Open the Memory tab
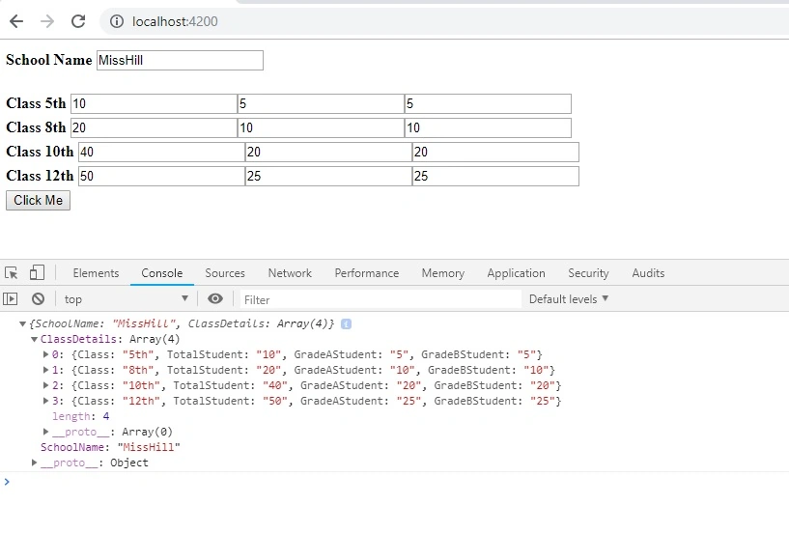Viewport: 789px width, 533px height. coord(443,273)
